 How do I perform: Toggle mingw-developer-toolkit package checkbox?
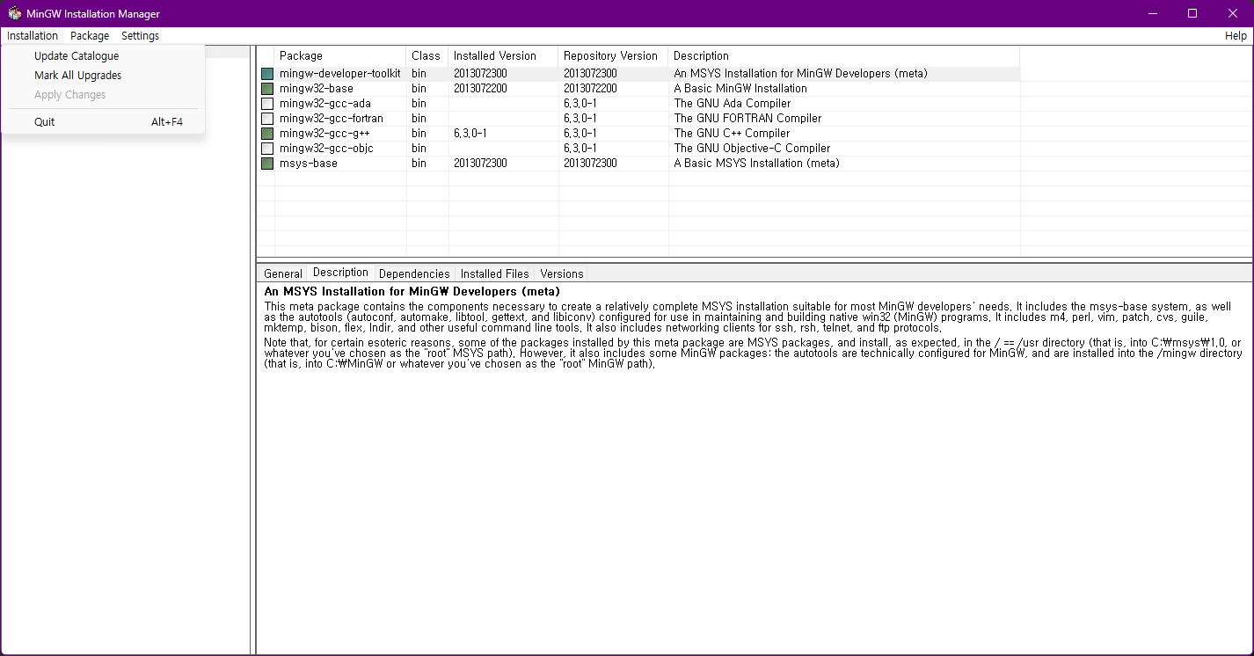tap(267, 74)
